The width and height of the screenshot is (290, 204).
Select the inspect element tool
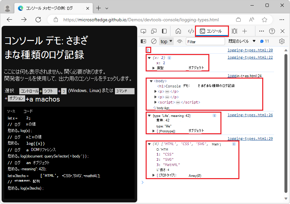(143, 31)
